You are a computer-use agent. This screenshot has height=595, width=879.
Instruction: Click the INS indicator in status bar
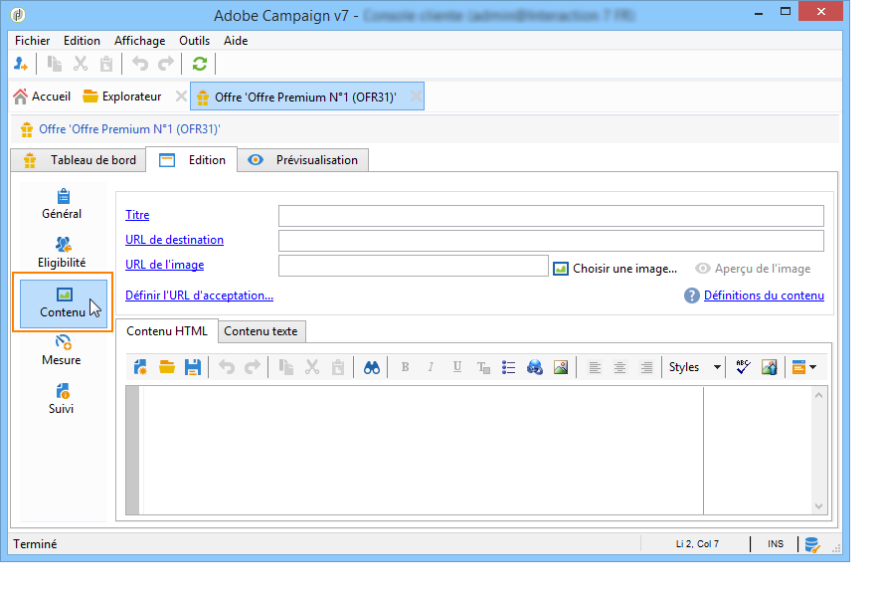click(776, 544)
